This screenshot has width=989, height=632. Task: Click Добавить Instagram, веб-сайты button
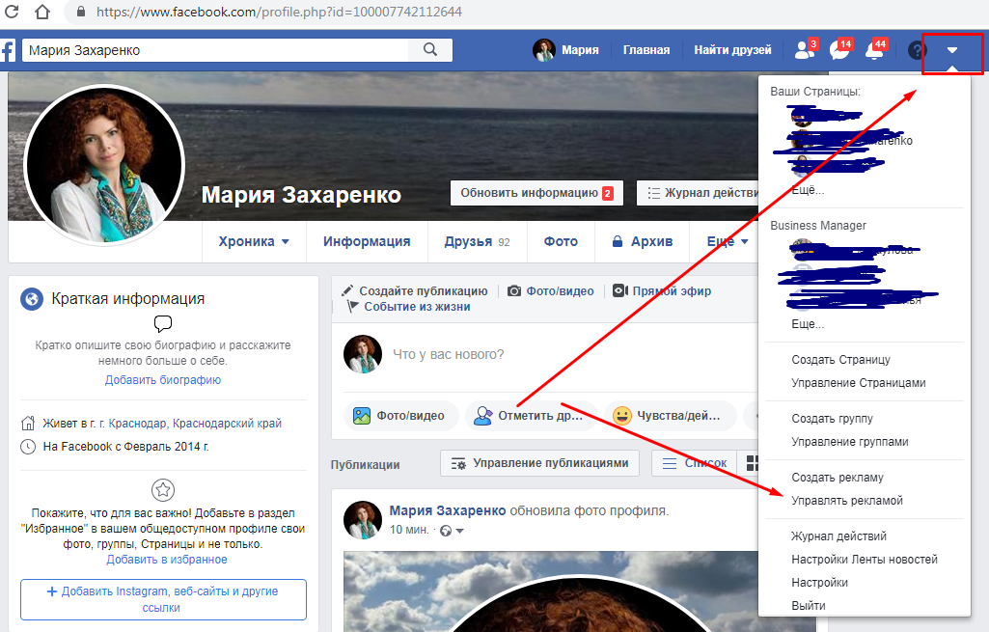163,599
